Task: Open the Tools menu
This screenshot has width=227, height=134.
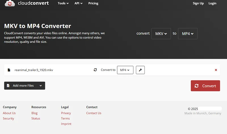Action: 63,3
